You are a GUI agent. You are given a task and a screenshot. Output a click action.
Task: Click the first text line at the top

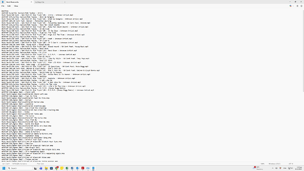[x=5, y=11]
